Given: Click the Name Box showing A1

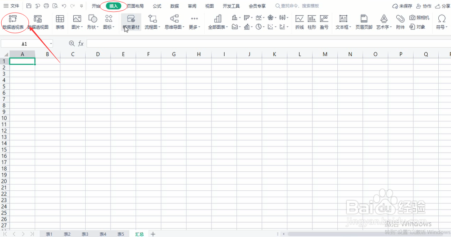Looking at the screenshot, I should click(27, 44).
